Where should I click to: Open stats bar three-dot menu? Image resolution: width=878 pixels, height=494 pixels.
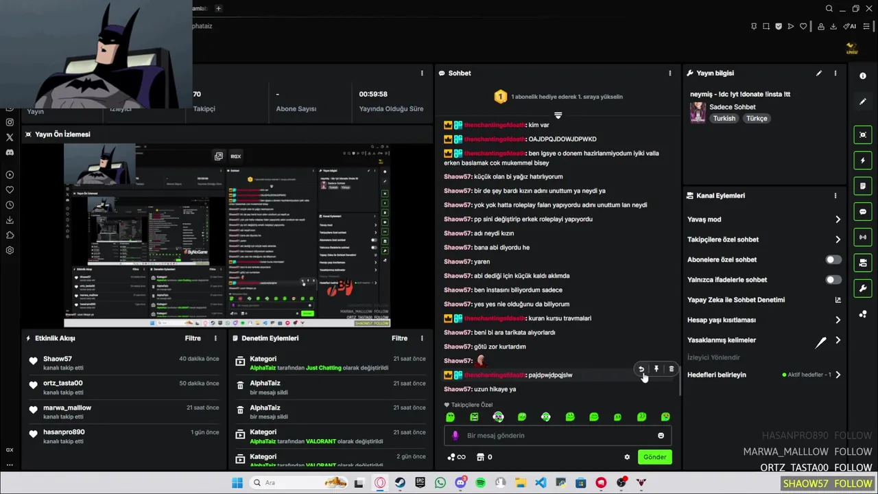(x=422, y=73)
